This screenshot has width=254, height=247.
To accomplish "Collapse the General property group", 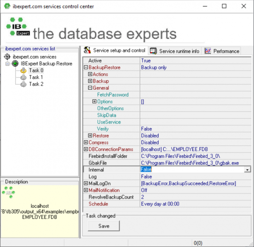I will (x=90, y=88).
